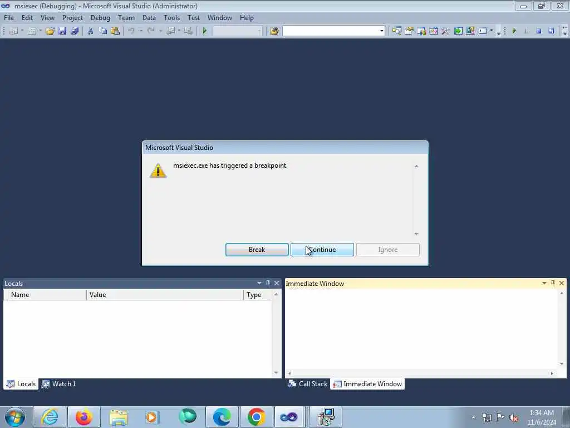Expand the Add New Item dropdown arrow
The height and width of the screenshot is (428, 570).
pos(40,31)
